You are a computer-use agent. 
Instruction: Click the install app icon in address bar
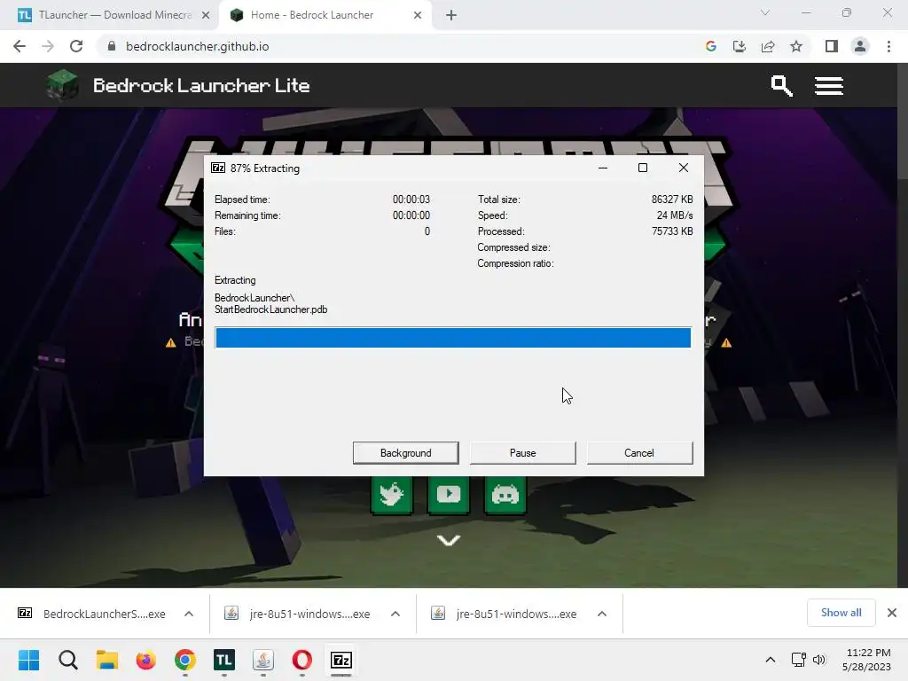pyautogui.click(x=740, y=46)
